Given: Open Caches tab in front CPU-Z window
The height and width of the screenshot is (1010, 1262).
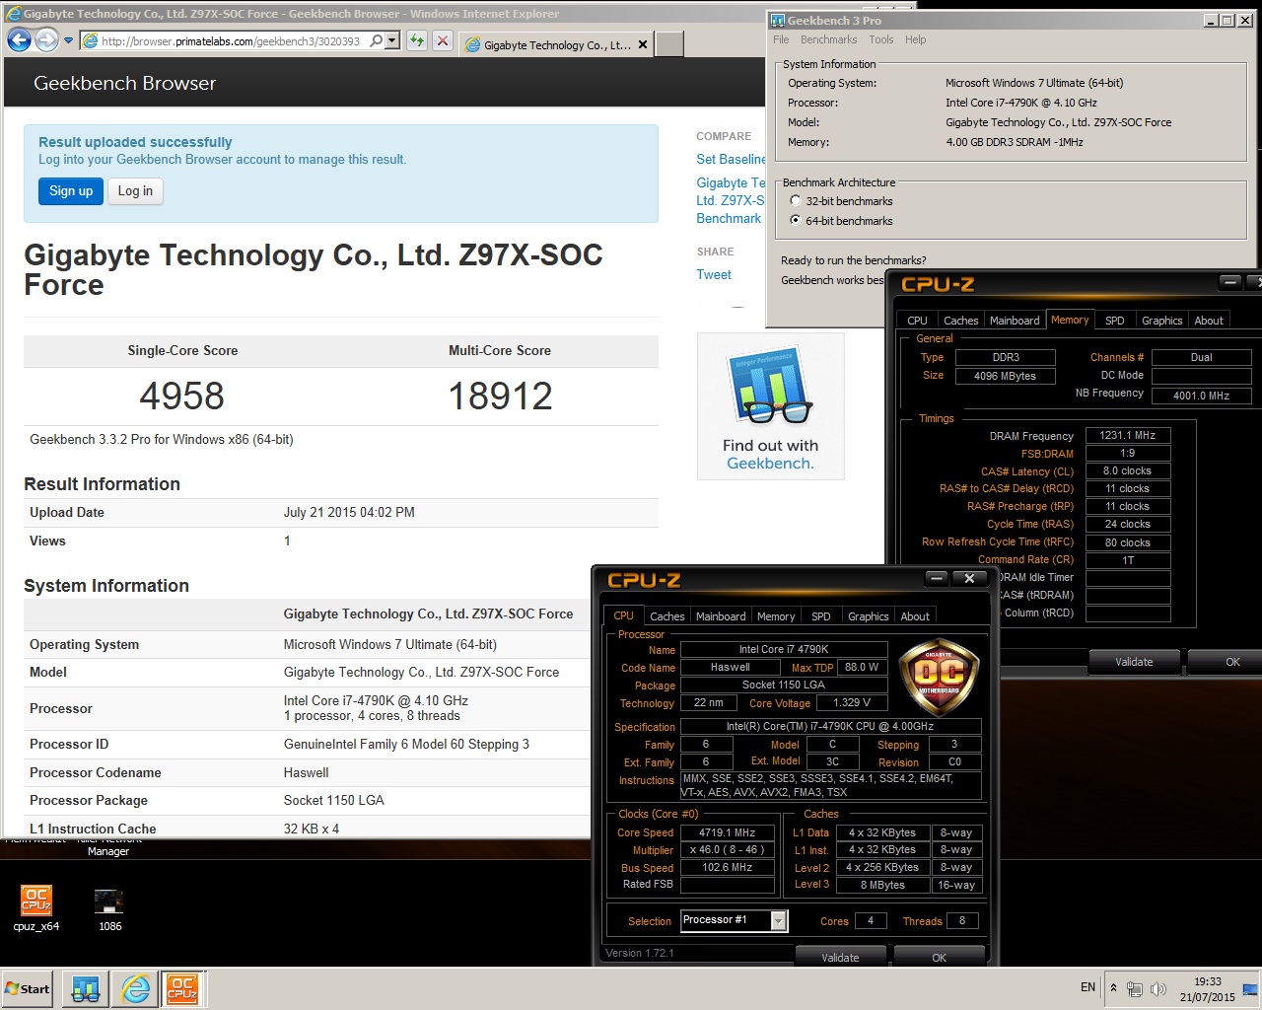Looking at the screenshot, I should 667,616.
